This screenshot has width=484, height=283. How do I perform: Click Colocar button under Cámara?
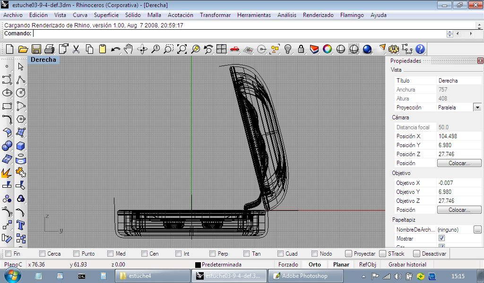pos(459,163)
